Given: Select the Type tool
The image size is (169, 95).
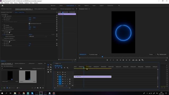Looking at the screenshot, I should [51, 72].
